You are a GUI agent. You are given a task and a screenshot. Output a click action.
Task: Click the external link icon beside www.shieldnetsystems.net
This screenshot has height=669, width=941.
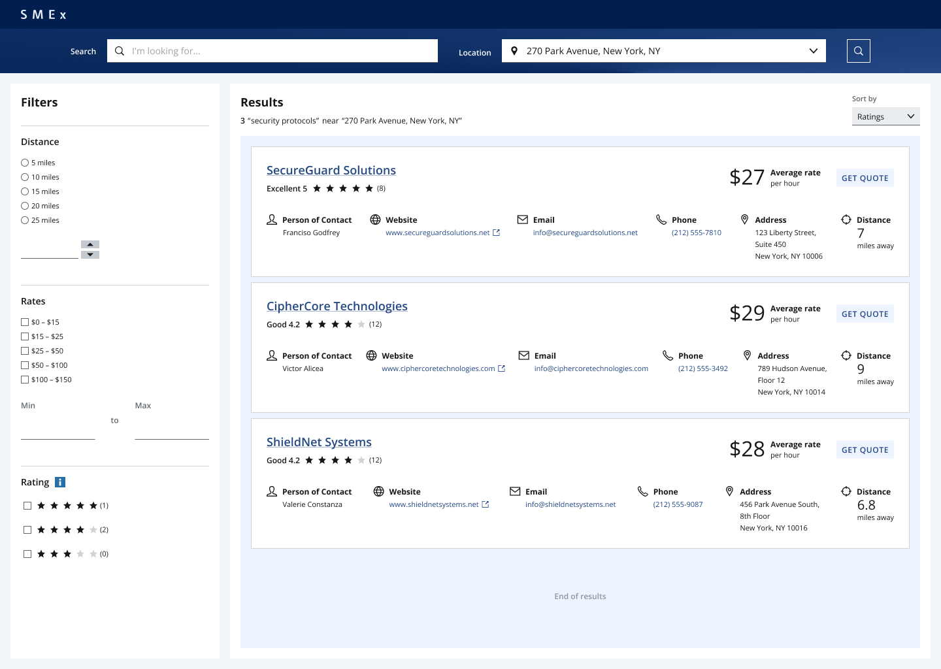[x=484, y=504]
